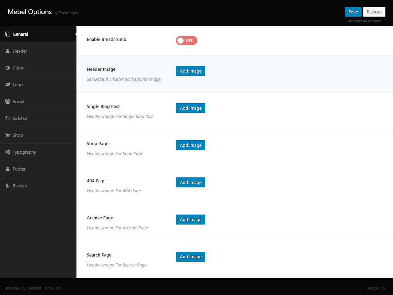This screenshot has width=393, height=295.
Task: Add Image for the Shop Page header
Action: pos(190,145)
